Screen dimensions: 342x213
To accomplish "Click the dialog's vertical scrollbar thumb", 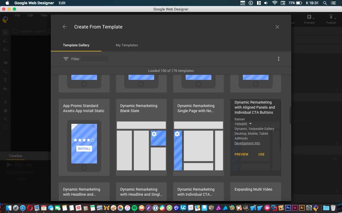I will (290, 115).
